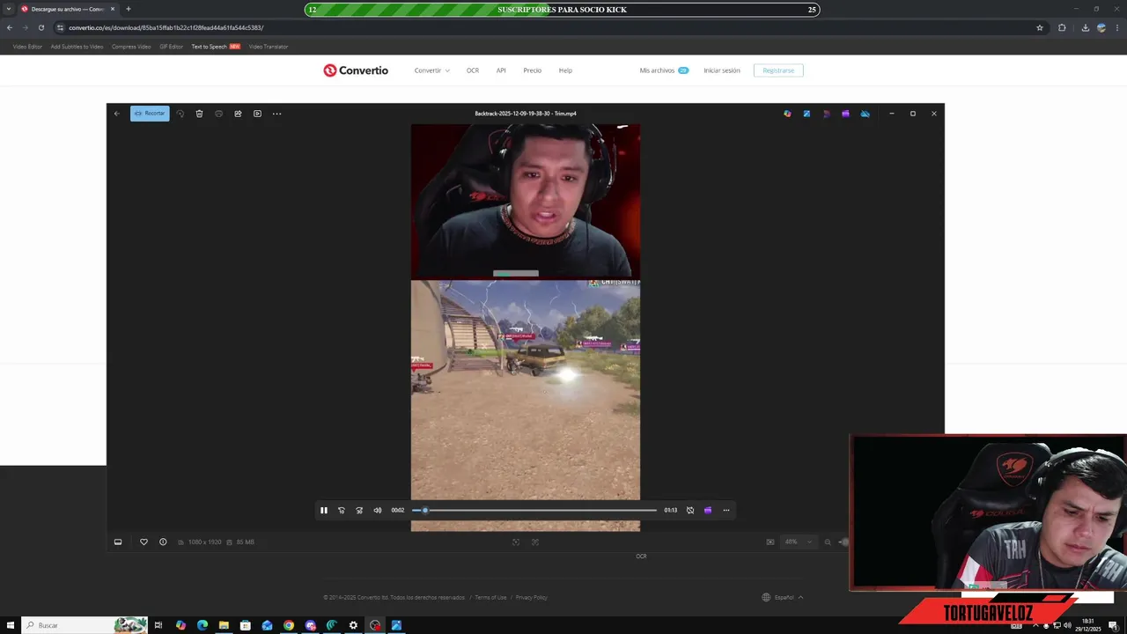Viewport: 1127px width, 634px height.
Task: Open Video Translator bookmark
Action: point(269,47)
